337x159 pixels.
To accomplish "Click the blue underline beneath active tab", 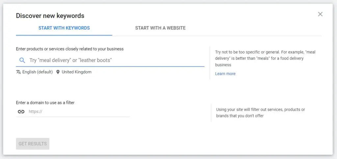I will 64,35.
